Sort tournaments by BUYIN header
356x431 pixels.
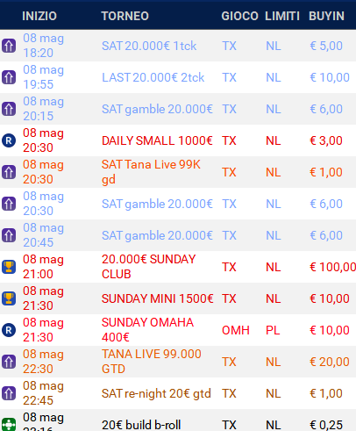tap(326, 16)
